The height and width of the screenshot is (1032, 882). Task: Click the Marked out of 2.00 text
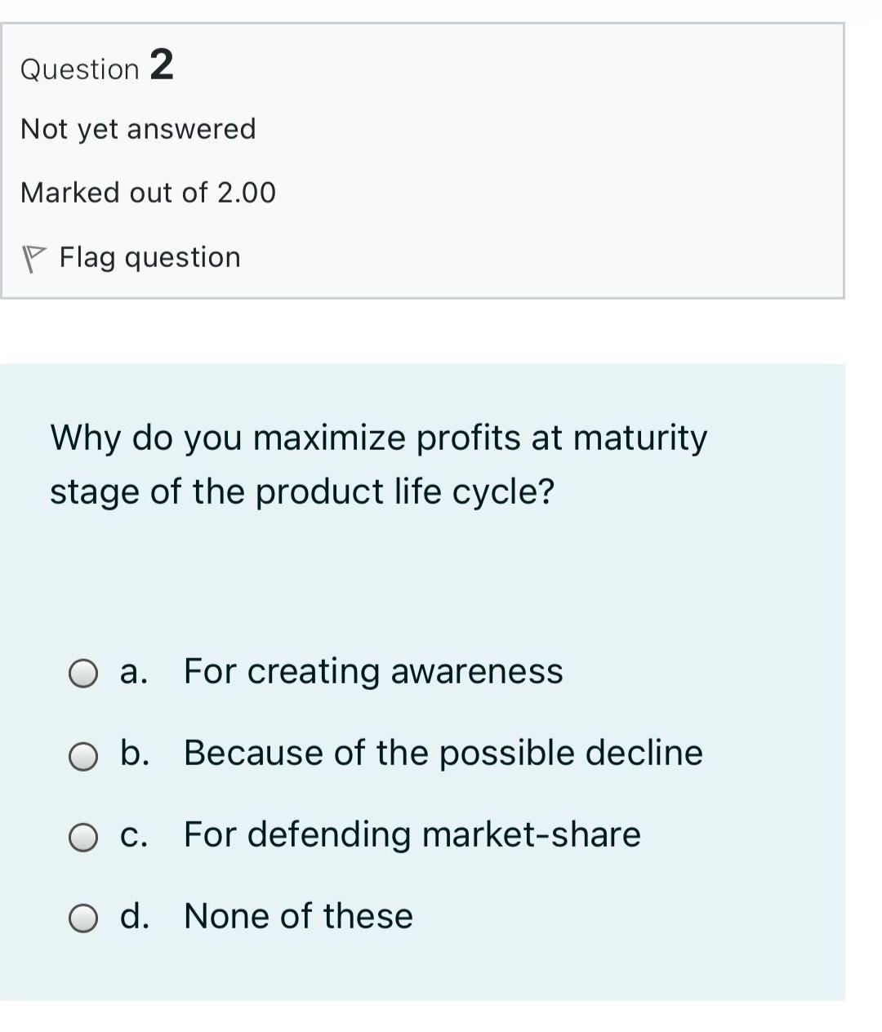[148, 193]
